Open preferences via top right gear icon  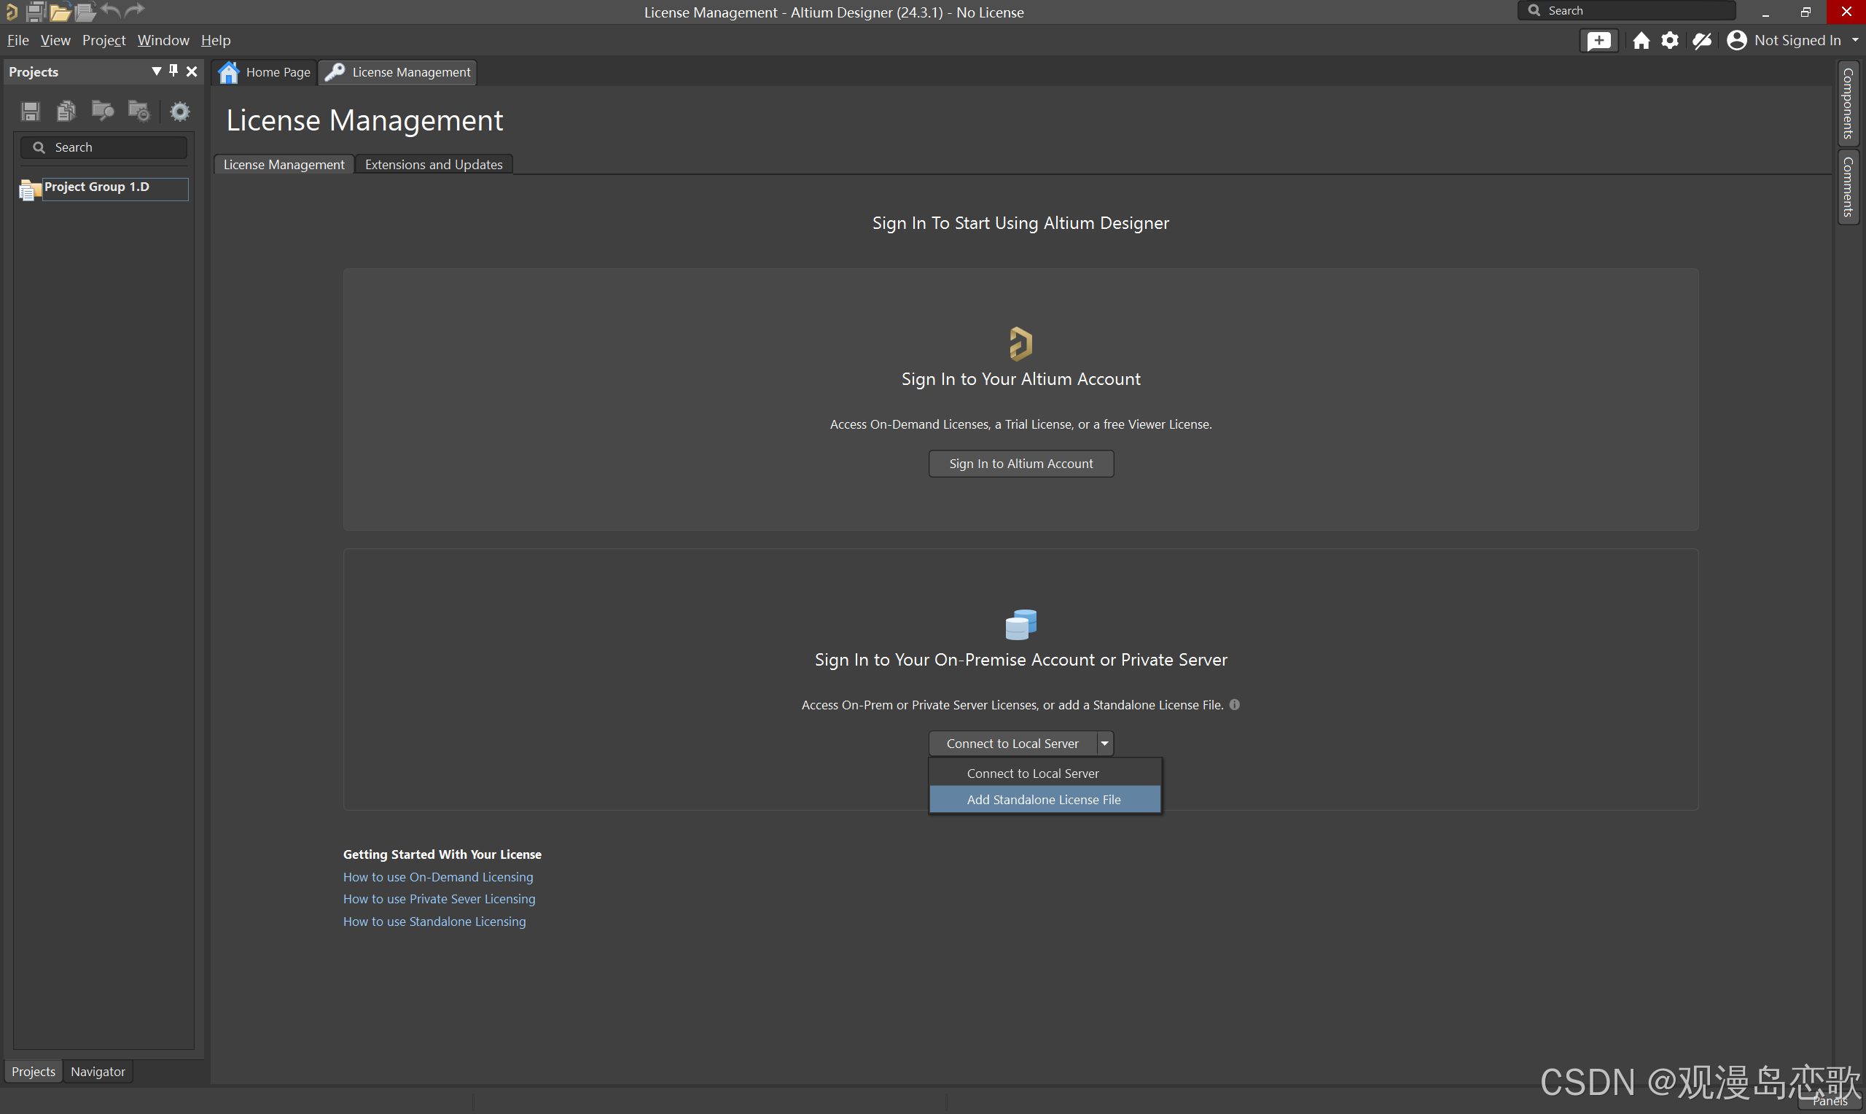click(x=1669, y=41)
